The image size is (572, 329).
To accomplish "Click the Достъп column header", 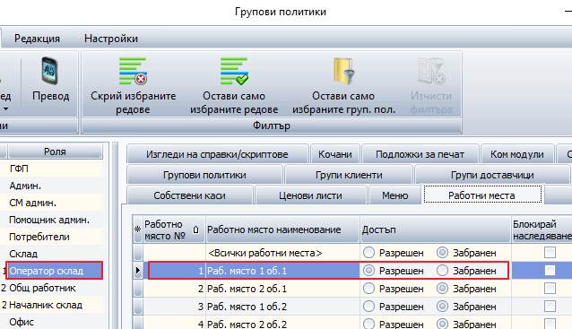I will [435, 229].
